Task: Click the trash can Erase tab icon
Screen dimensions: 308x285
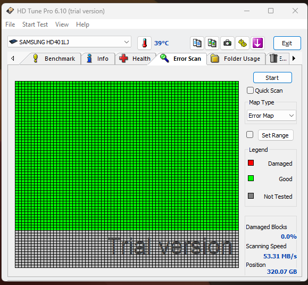Action: 273,59
